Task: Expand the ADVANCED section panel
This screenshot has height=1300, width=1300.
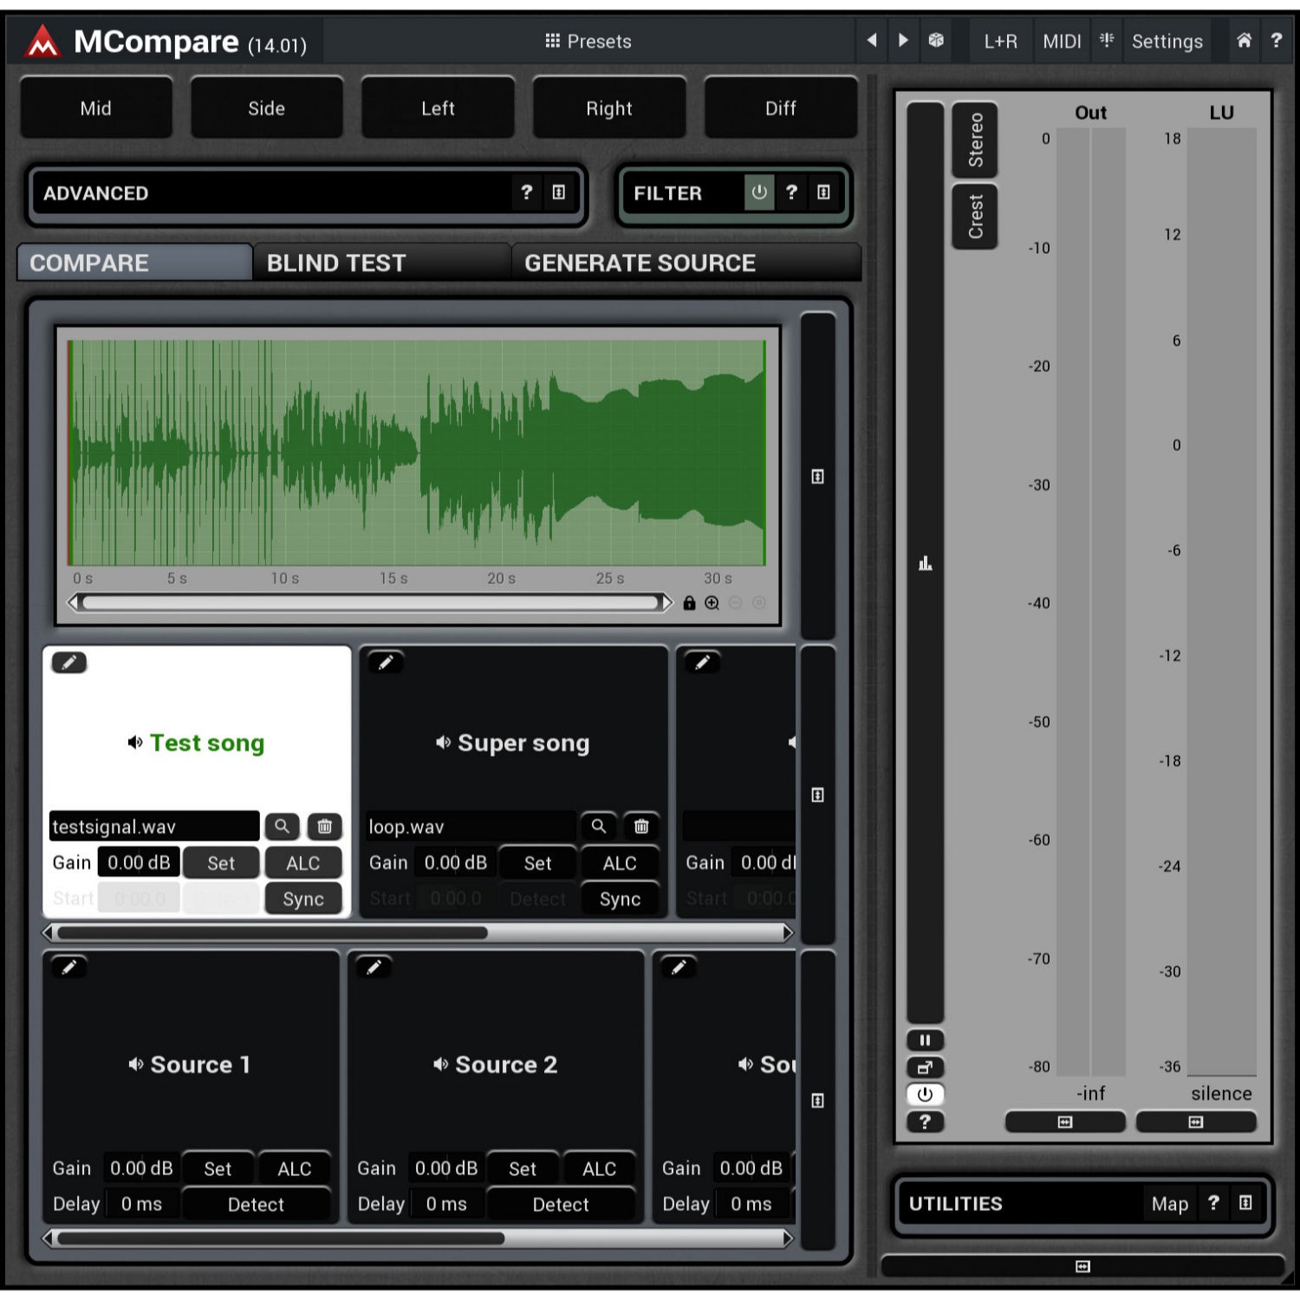Action: (559, 192)
